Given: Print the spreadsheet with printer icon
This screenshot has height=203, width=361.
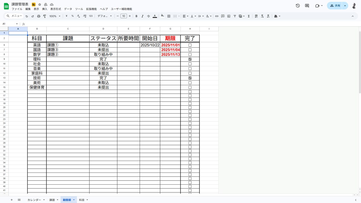Looking at the screenshot, I should click(x=38, y=16).
